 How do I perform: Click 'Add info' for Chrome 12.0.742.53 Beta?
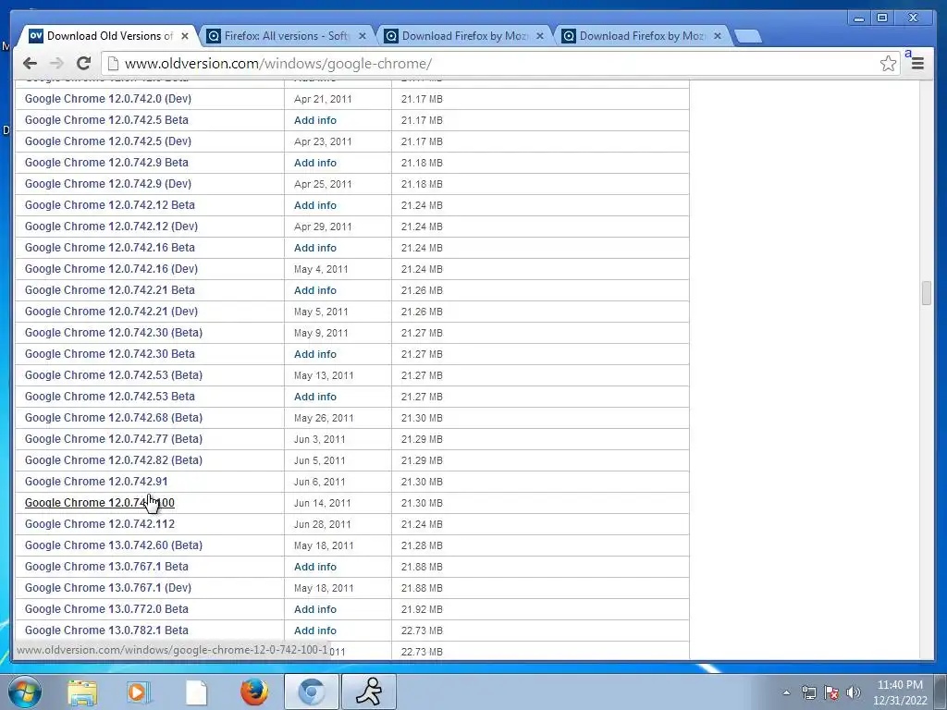pos(315,397)
